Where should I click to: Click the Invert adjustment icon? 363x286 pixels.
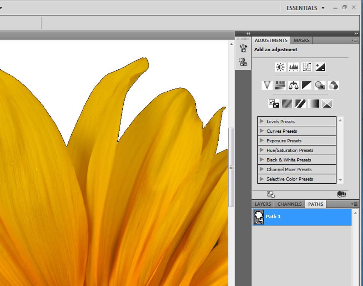274,104
